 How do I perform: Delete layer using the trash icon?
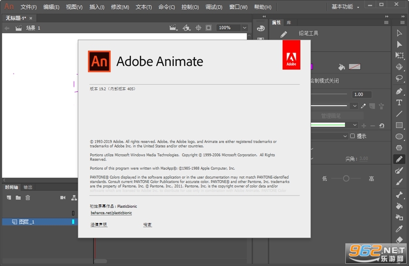(x=28, y=198)
